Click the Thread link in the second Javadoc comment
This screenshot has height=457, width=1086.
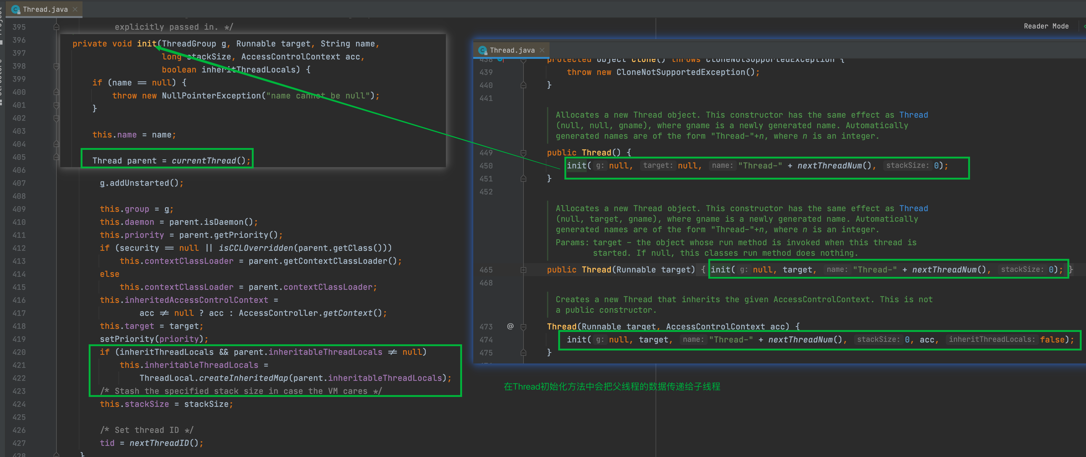[x=913, y=208]
